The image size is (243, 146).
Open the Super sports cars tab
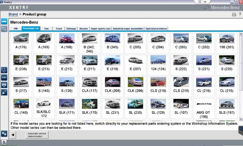point(100,28)
